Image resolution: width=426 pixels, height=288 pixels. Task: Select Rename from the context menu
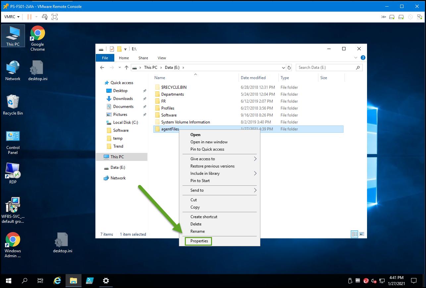(x=197, y=231)
